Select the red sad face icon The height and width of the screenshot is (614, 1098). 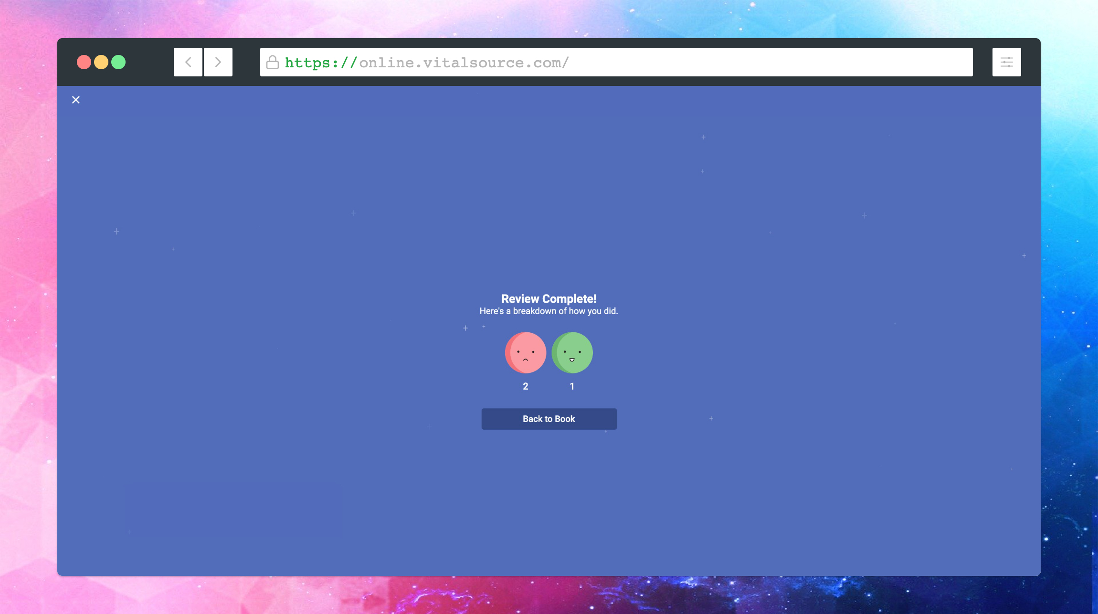coord(526,353)
